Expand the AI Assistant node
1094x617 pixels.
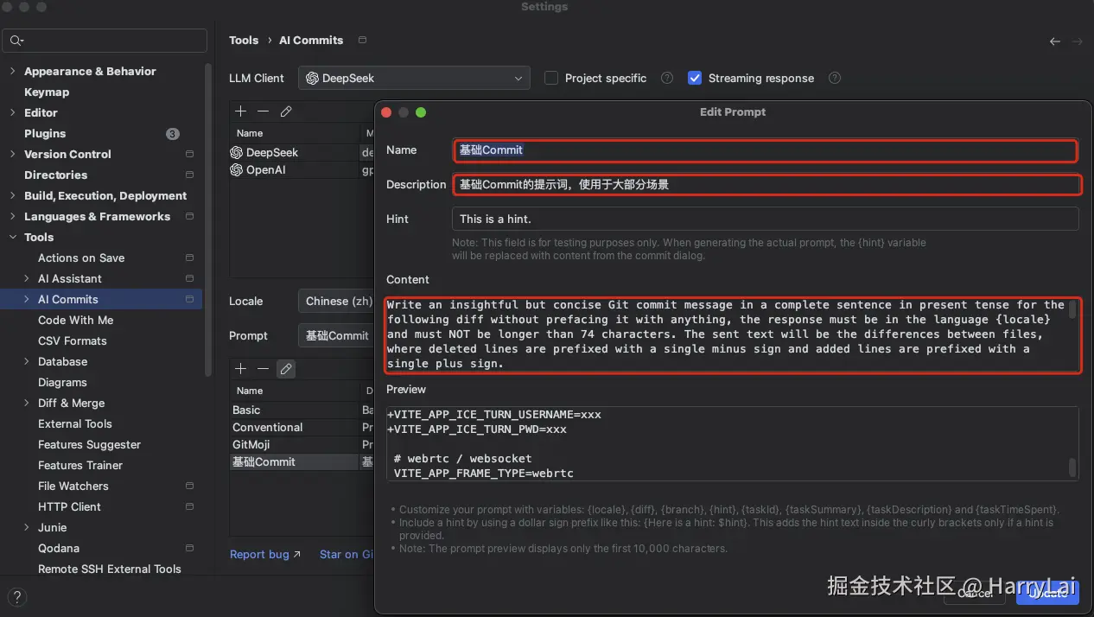click(27, 278)
